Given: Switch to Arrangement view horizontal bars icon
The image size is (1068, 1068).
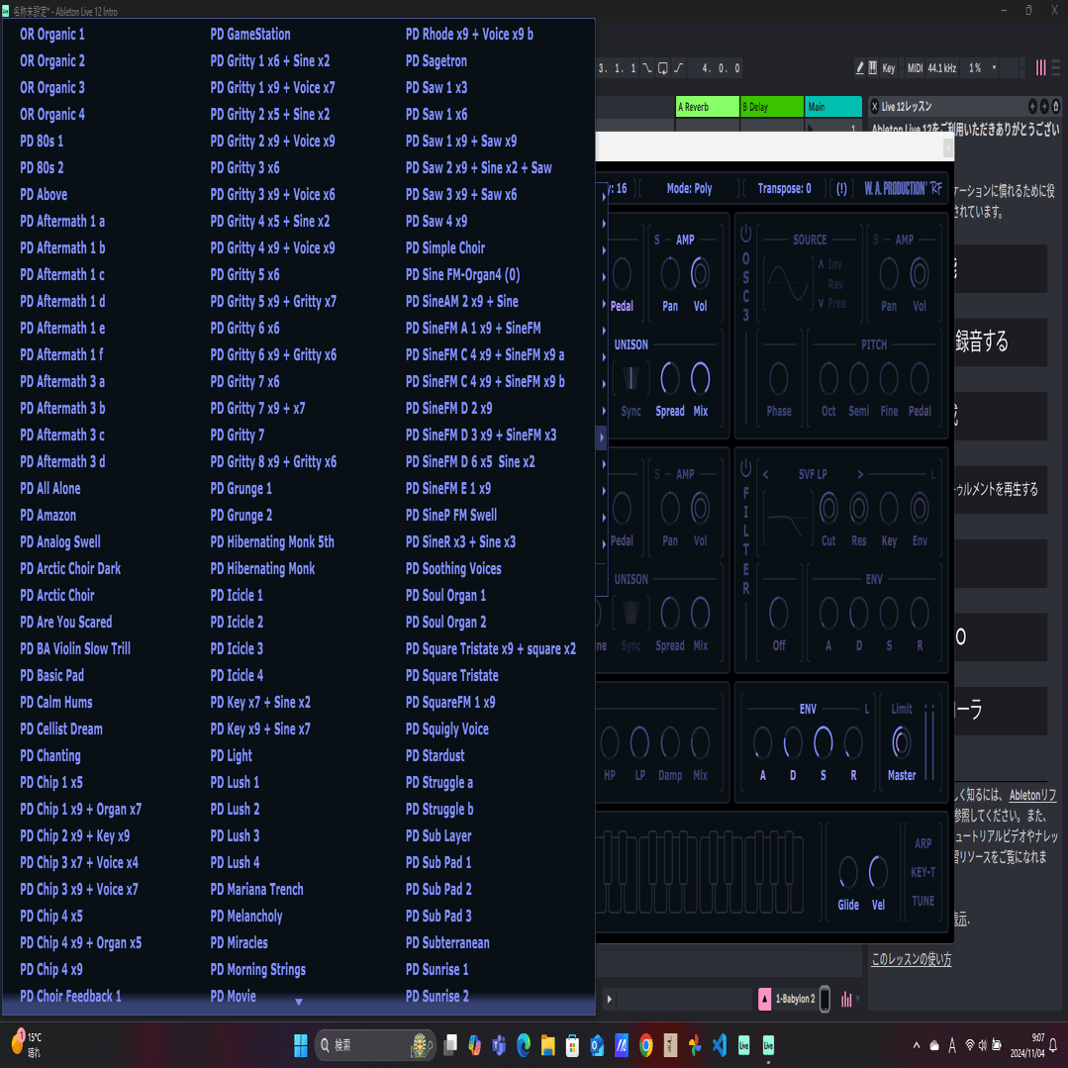Looking at the screenshot, I should point(1056,67).
